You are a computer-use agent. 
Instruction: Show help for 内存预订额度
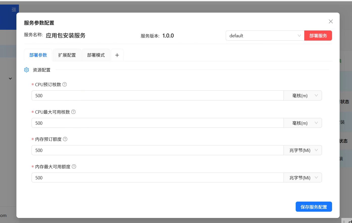click(x=65, y=139)
